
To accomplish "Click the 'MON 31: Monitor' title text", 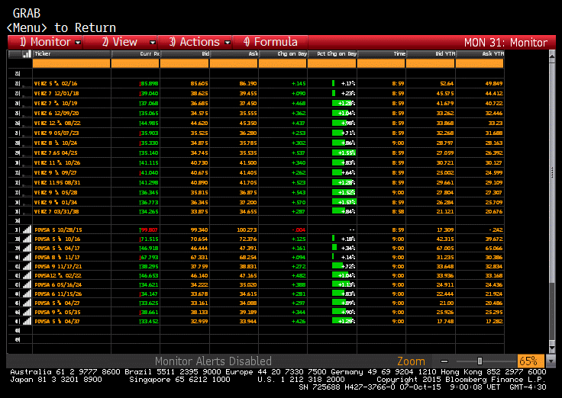I will point(505,43).
